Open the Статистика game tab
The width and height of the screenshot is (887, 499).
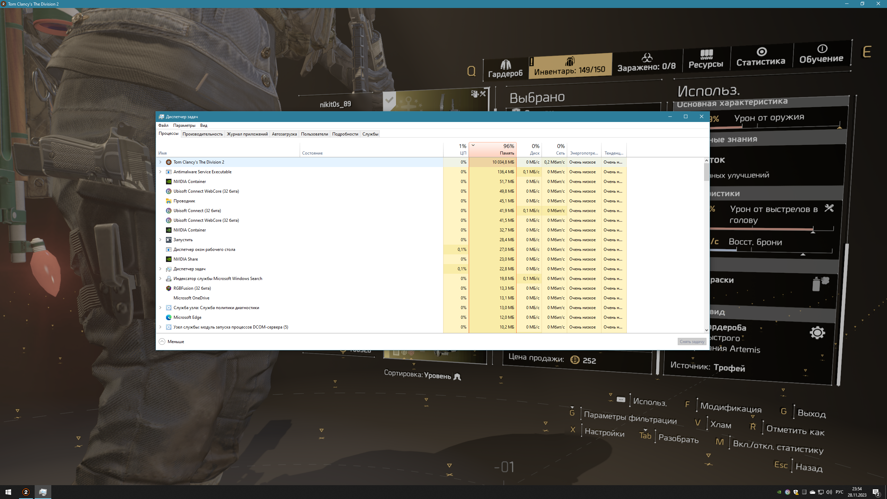pyautogui.click(x=761, y=58)
